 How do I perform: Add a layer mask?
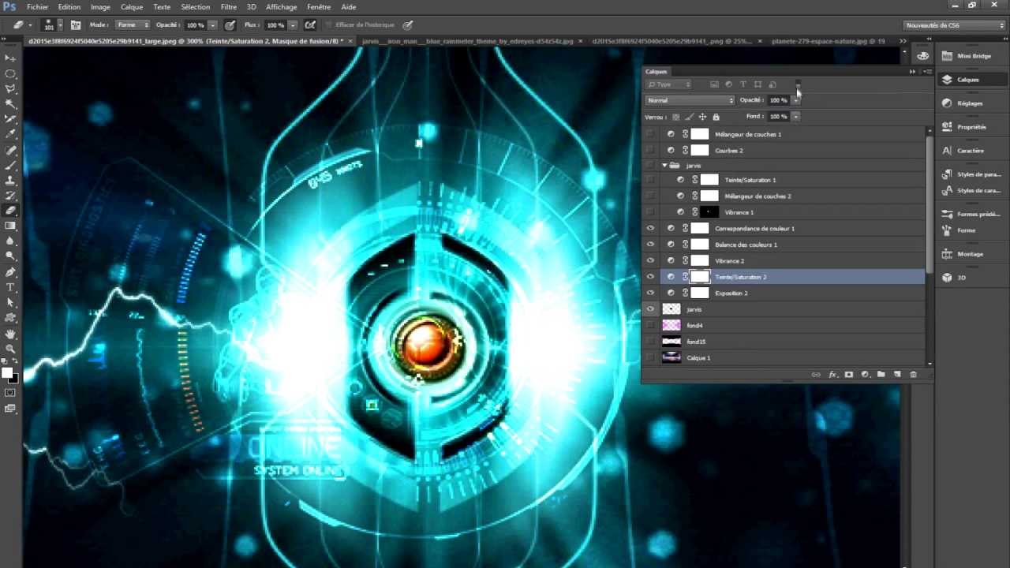(848, 375)
